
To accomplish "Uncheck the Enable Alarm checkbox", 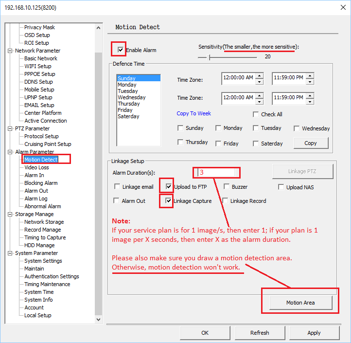I will click(120, 50).
